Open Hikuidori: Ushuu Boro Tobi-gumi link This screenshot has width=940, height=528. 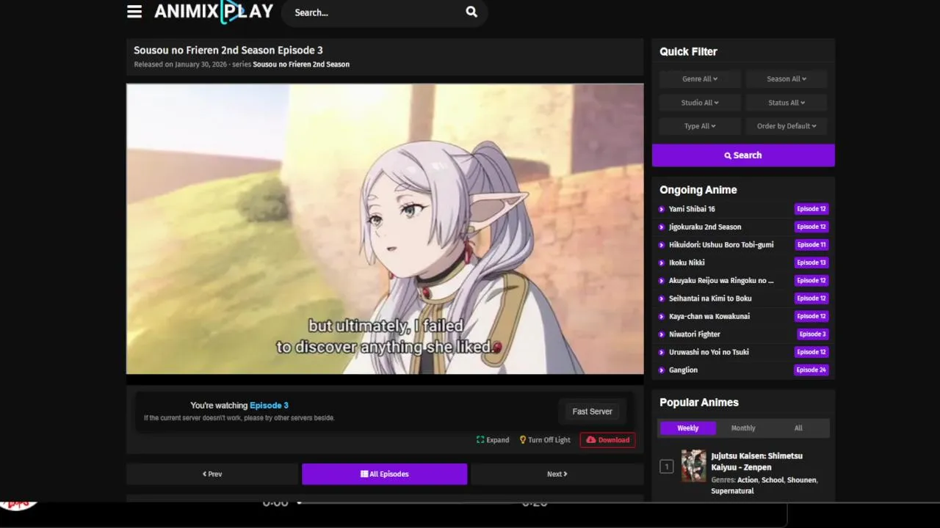(x=721, y=245)
